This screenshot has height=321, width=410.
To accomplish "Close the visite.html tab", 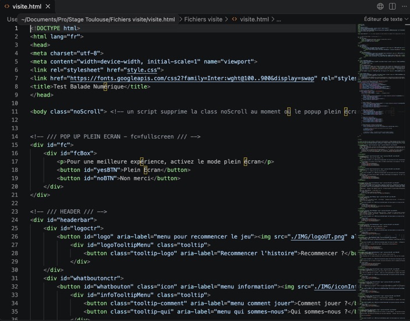I will pyautogui.click(x=48, y=6).
